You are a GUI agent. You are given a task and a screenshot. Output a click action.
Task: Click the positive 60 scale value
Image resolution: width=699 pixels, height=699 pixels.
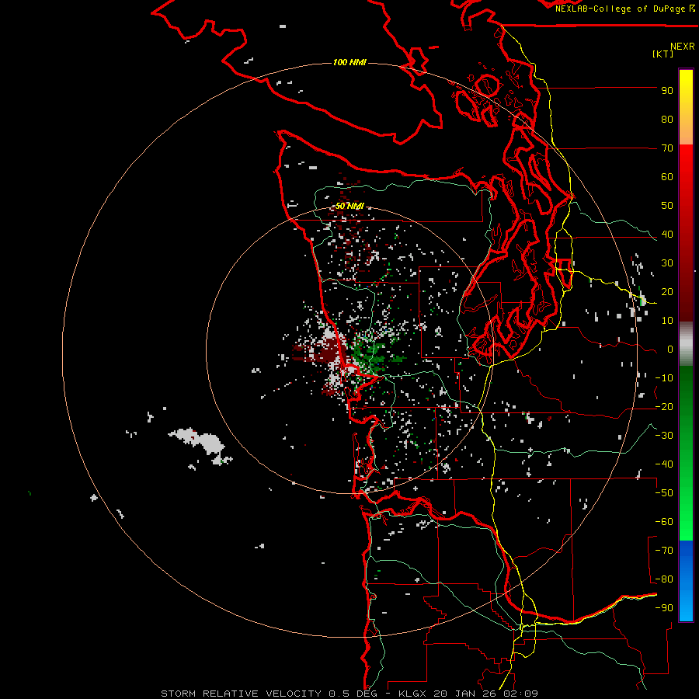coord(667,177)
